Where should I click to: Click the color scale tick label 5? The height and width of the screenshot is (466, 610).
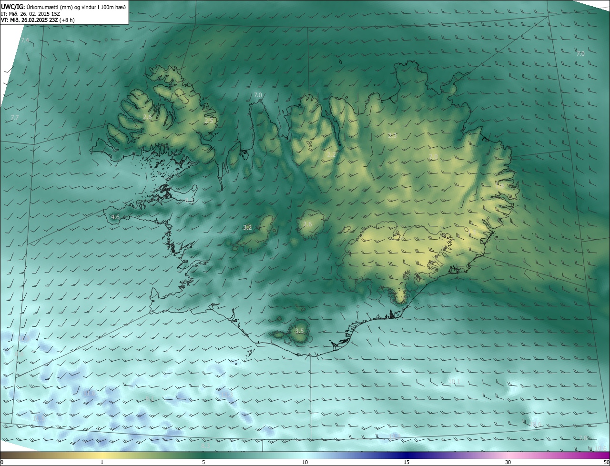(203, 462)
